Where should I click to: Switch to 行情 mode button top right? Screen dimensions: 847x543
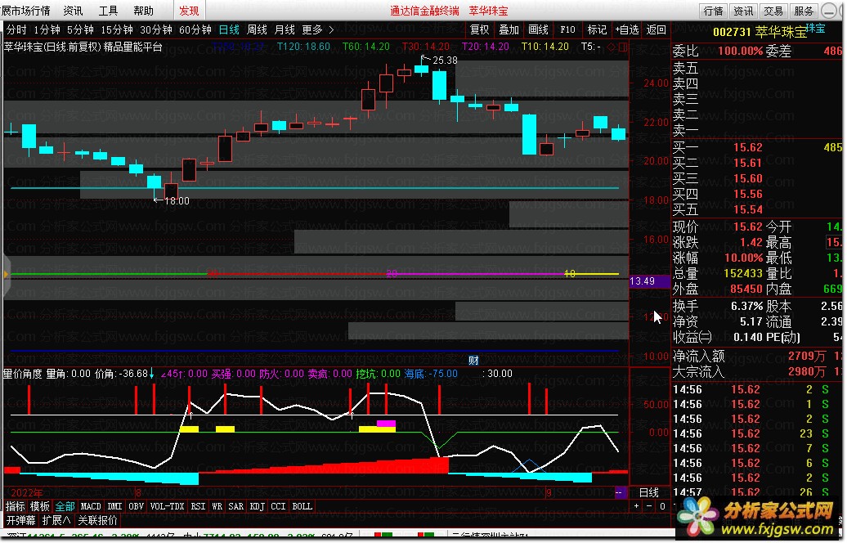pyautogui.click(x=713, y=11)
